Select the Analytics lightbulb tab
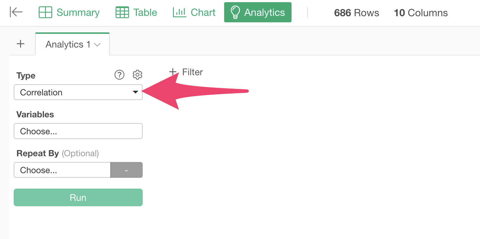Screen dimensions: 480x239 click(x=258, y=12)
